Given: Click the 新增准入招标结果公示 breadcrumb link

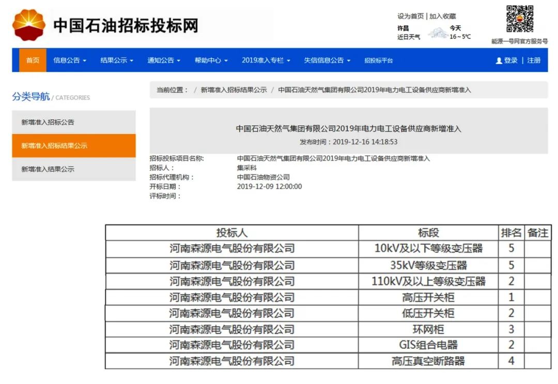Looking at the screenshot, I should click(234, 90).
